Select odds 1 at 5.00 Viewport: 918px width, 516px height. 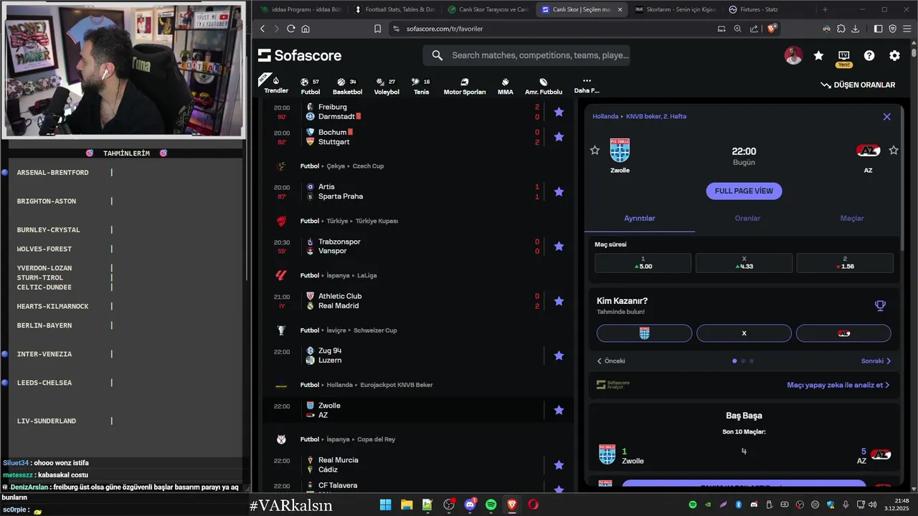(x=643, y=263)
